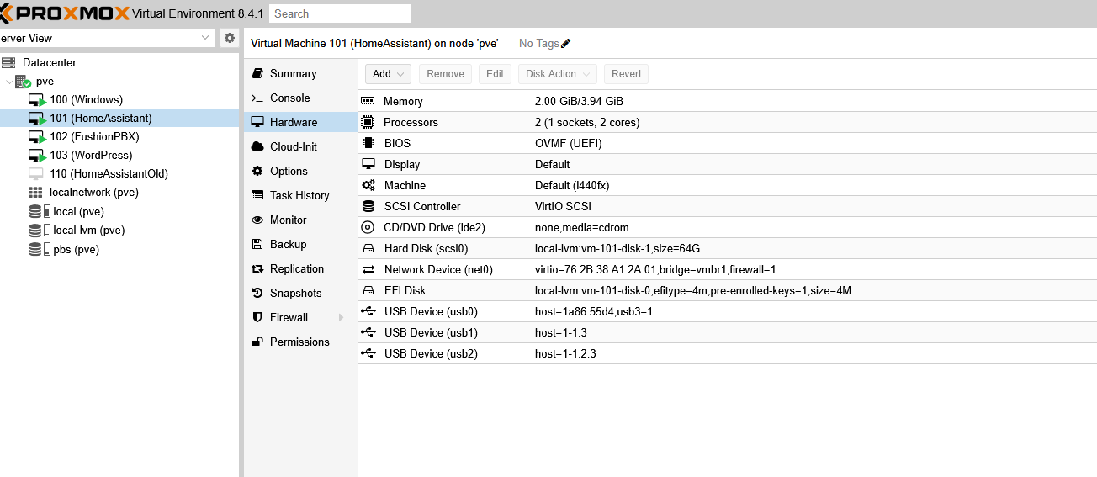Viewport: 1097px width, 477px height.
Task: Open the Add hardware dropdown
Action: pos(388,74)
